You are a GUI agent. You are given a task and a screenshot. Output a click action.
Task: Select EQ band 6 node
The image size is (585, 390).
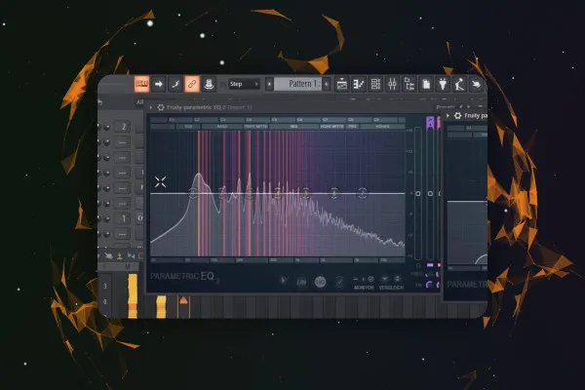pyautogui.click(x=334, y=193)
